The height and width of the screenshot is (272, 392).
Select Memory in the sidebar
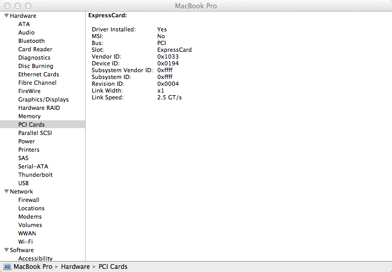click(x=29, y=116)
